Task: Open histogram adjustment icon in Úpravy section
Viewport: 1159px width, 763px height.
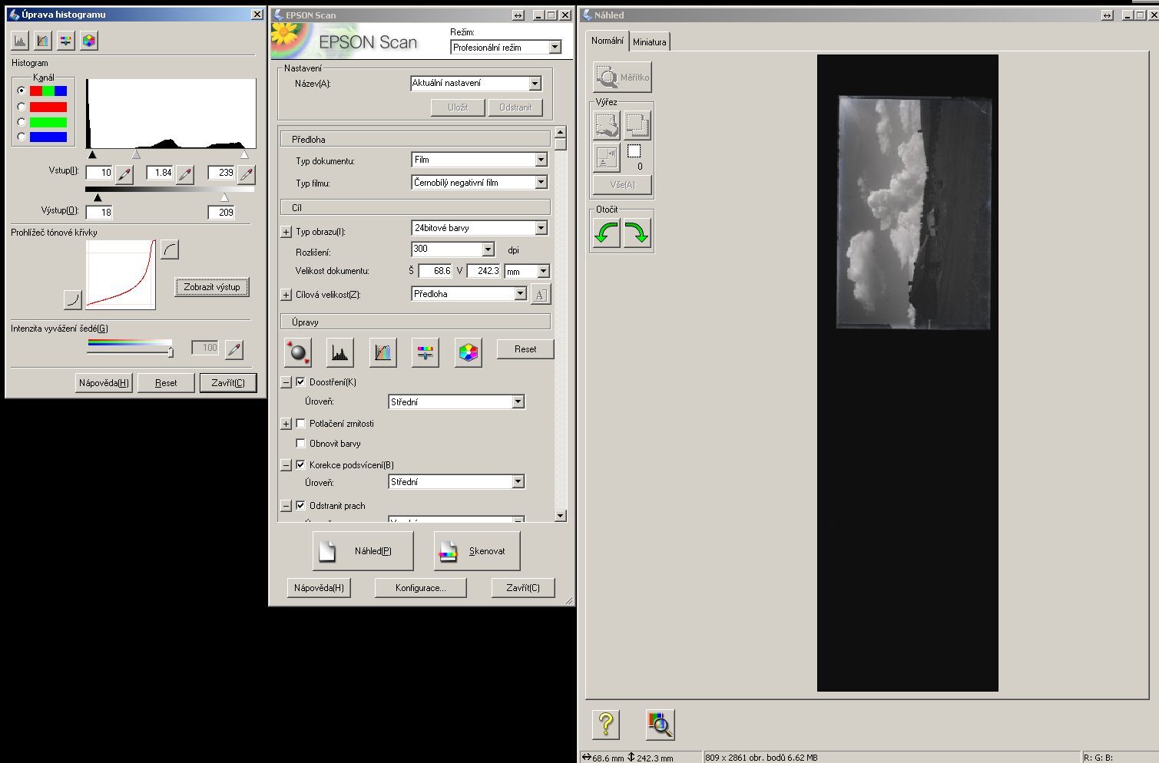Action: tap(339, 352)
